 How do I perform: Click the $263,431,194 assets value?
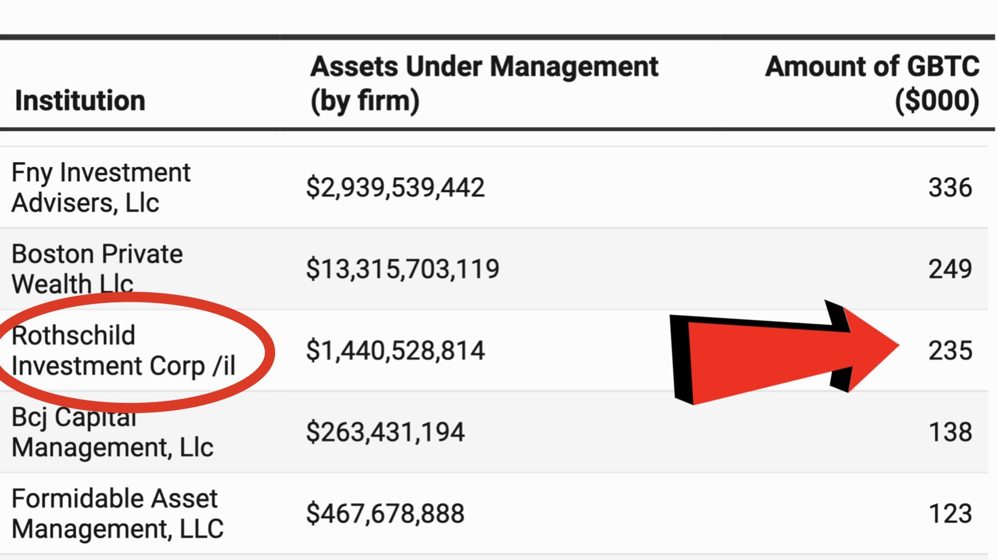pos(385,432)
